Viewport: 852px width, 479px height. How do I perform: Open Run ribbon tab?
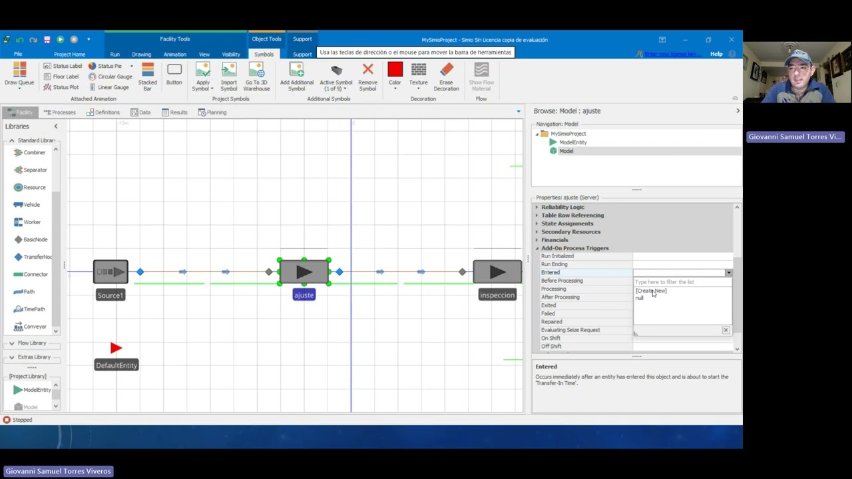[115, 54]
